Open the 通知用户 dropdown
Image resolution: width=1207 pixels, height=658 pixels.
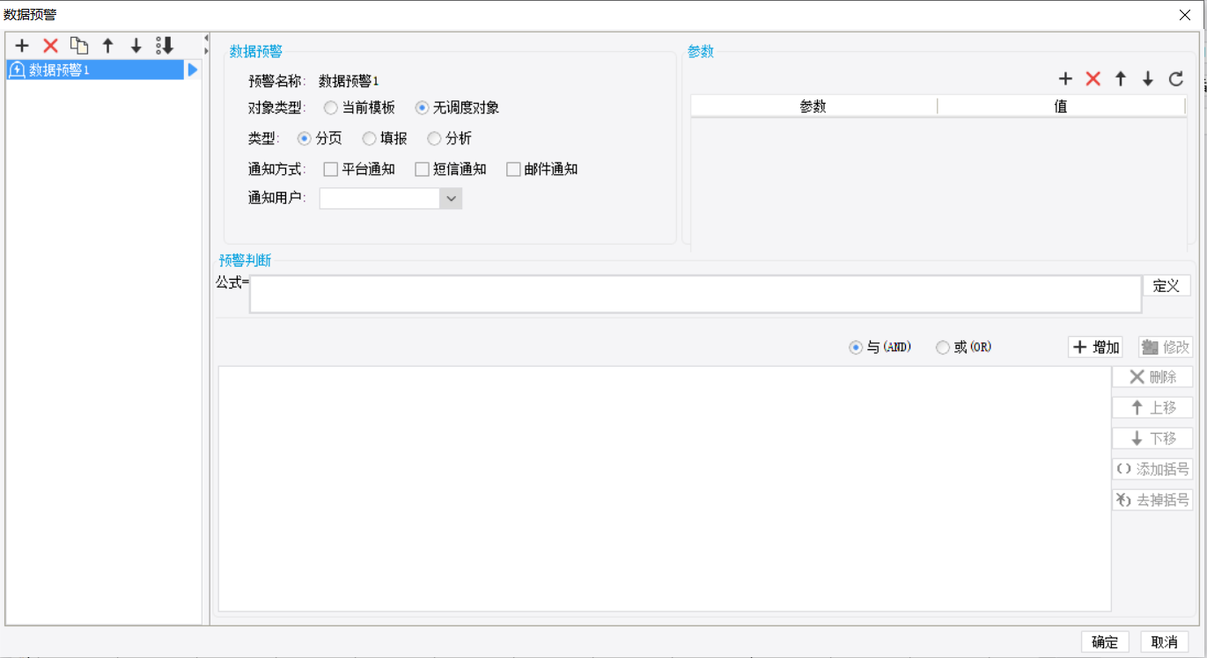pos(451,199)
